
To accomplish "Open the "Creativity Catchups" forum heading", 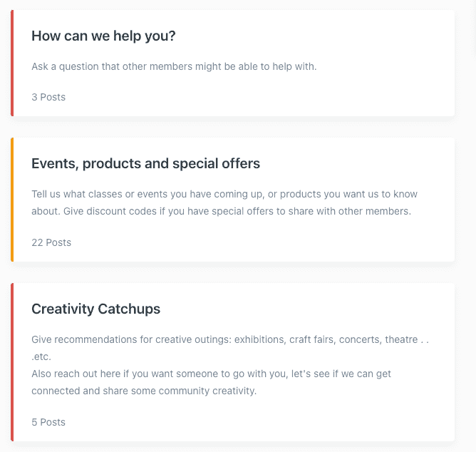I will [95, 309].
